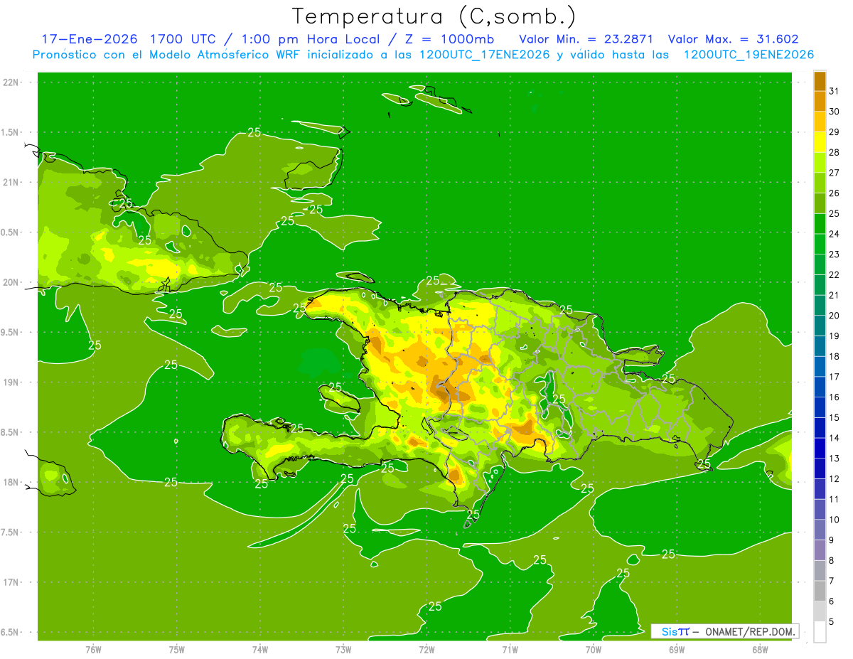
Task: Click the '20' label on the color scale
Action: [x=835, y=316]
